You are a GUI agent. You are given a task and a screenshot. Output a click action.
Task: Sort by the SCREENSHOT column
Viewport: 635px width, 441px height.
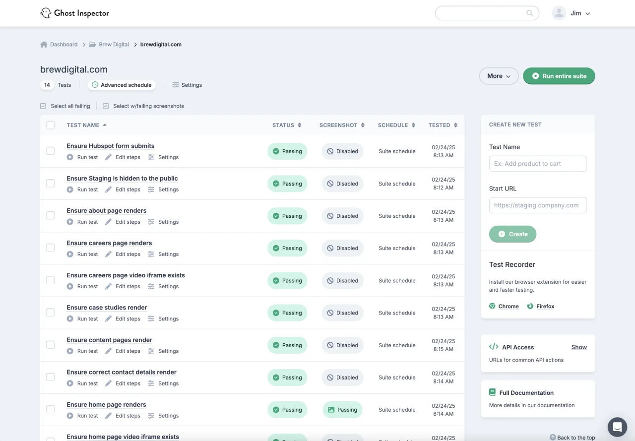click(342, 125)
